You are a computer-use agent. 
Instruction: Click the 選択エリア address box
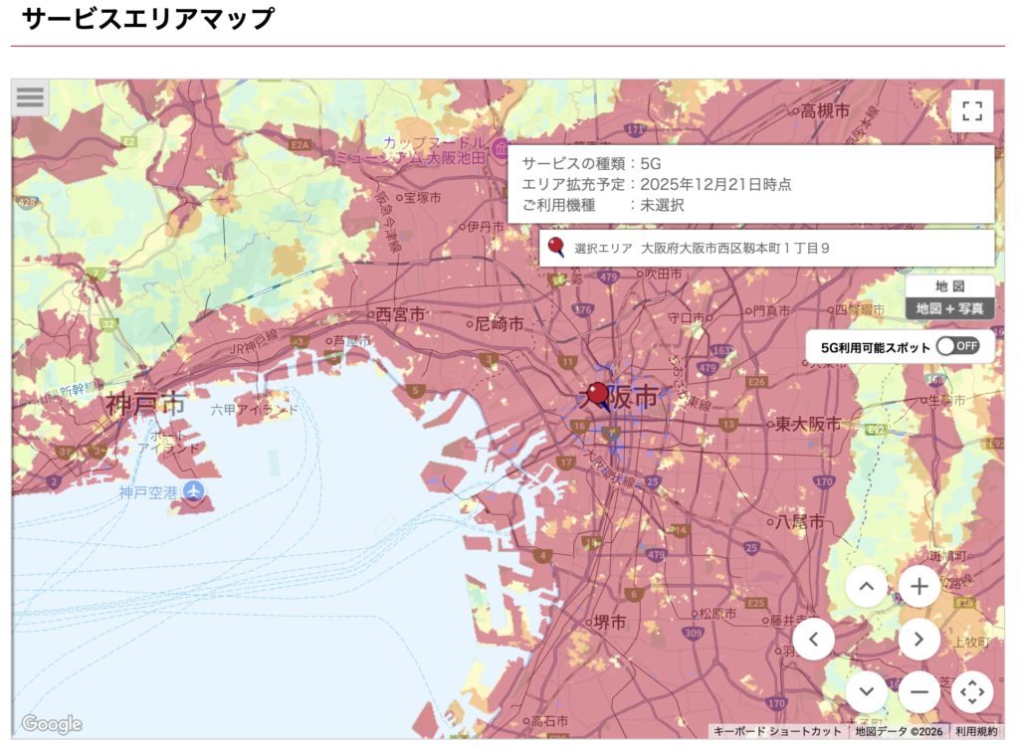(x=766, y=248)
